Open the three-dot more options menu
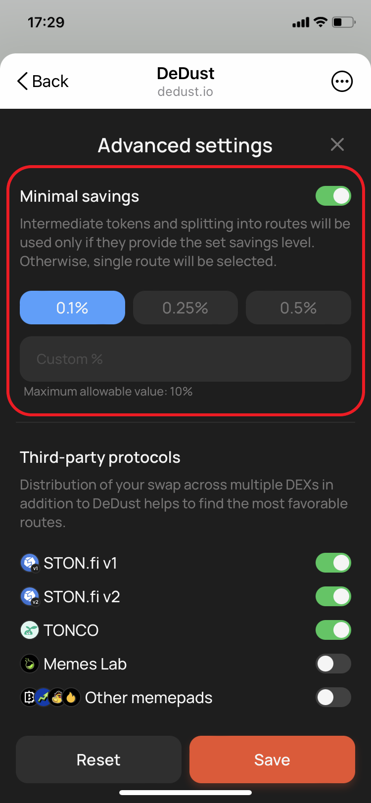 pos(342,82)
